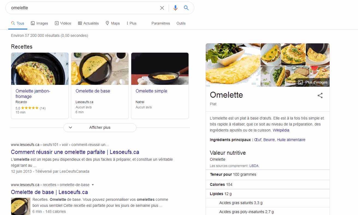Switch to the Vidéos tab
Screen dimensions: 358x215
click(63, 23)
